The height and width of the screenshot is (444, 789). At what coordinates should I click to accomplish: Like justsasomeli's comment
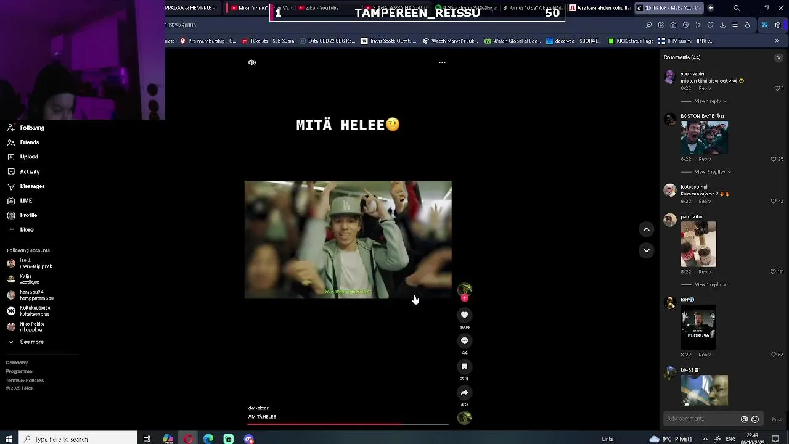774,201
